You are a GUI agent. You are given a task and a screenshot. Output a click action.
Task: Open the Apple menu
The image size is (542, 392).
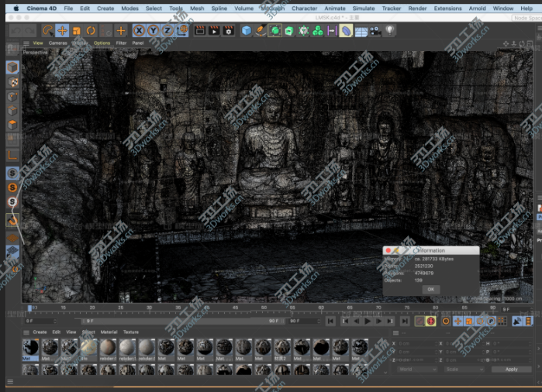click(x=16, y=8)
